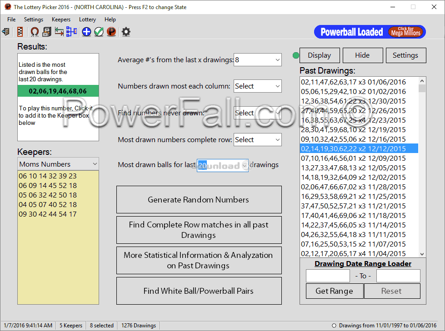Open the blue tree diagram icon
Image resolution: width=445 pixels, height=331 pixels.
(71, 32)
